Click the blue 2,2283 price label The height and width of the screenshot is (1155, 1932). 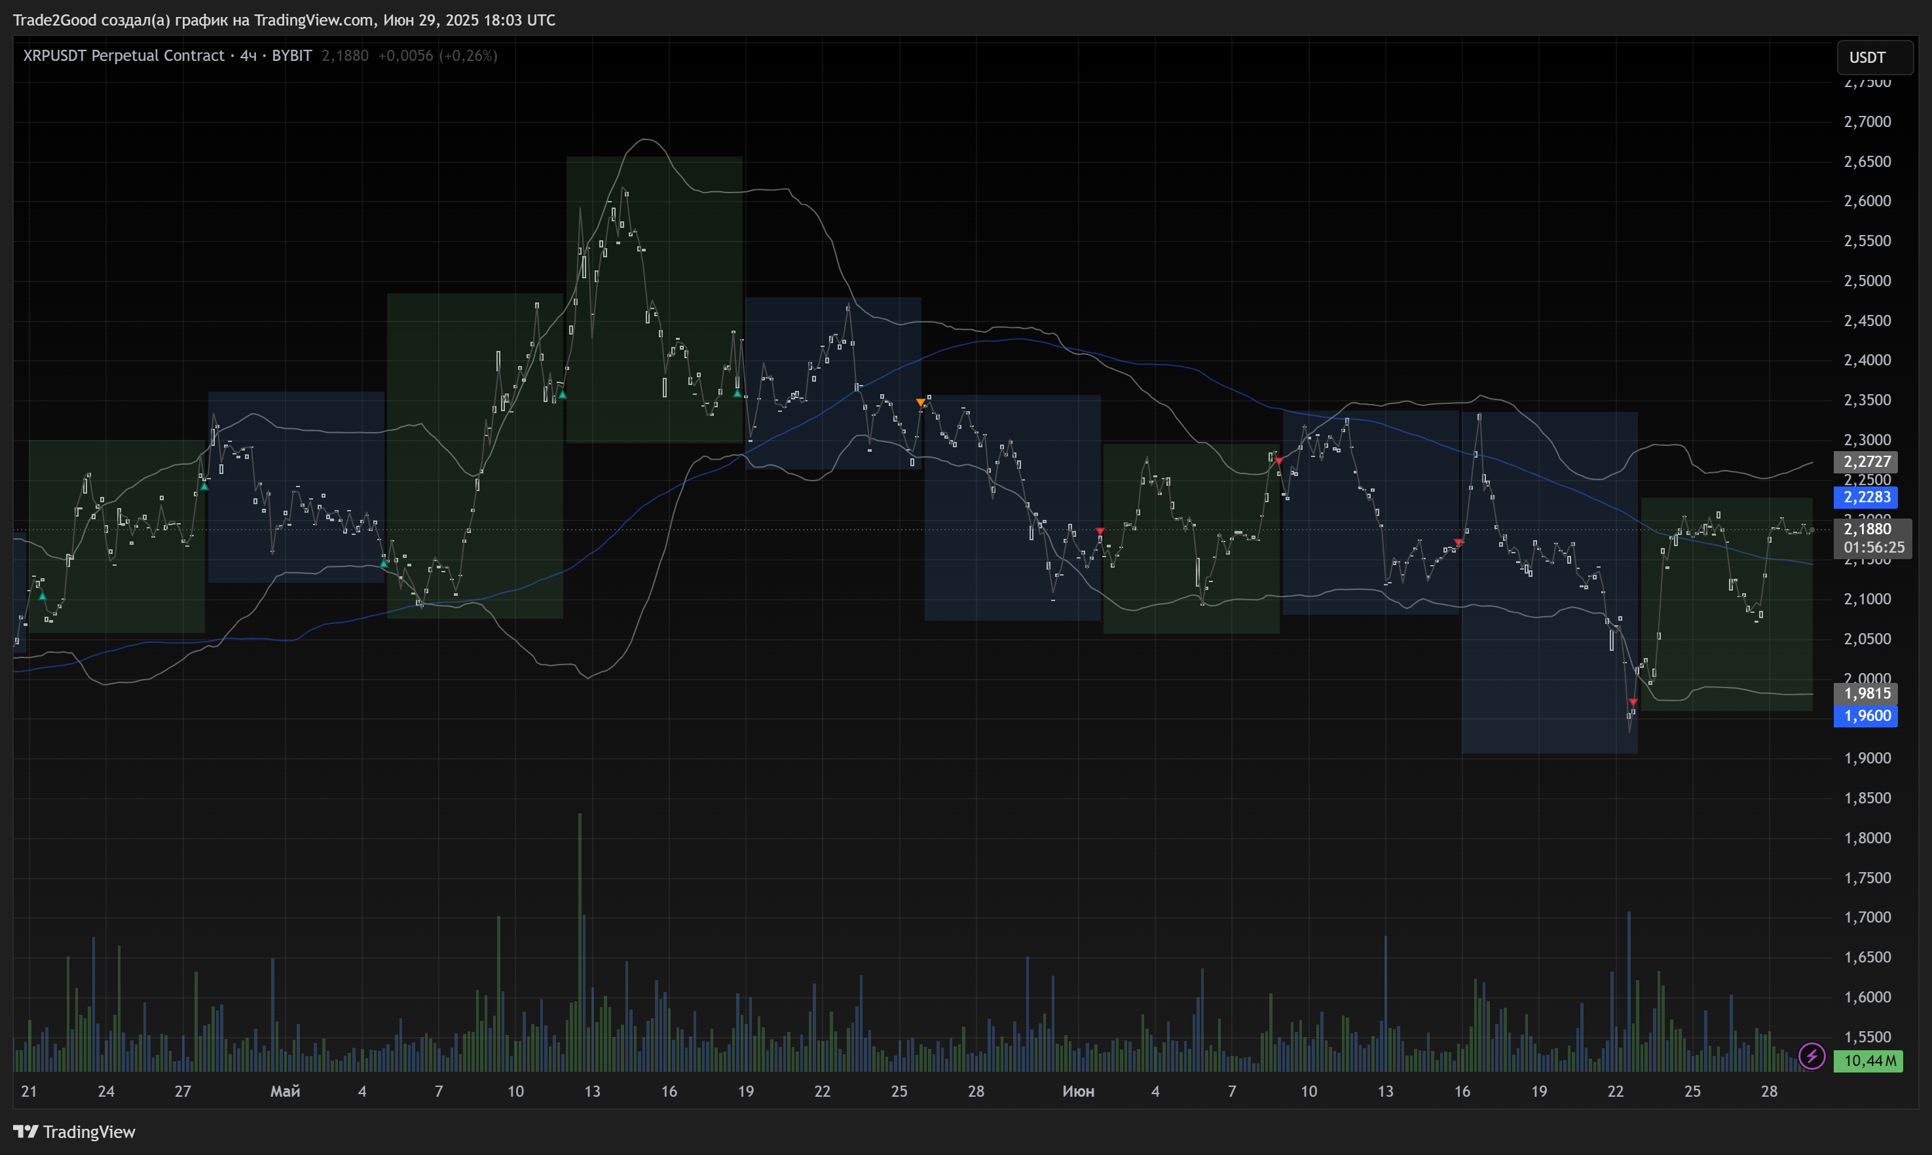coord(1866,496)
